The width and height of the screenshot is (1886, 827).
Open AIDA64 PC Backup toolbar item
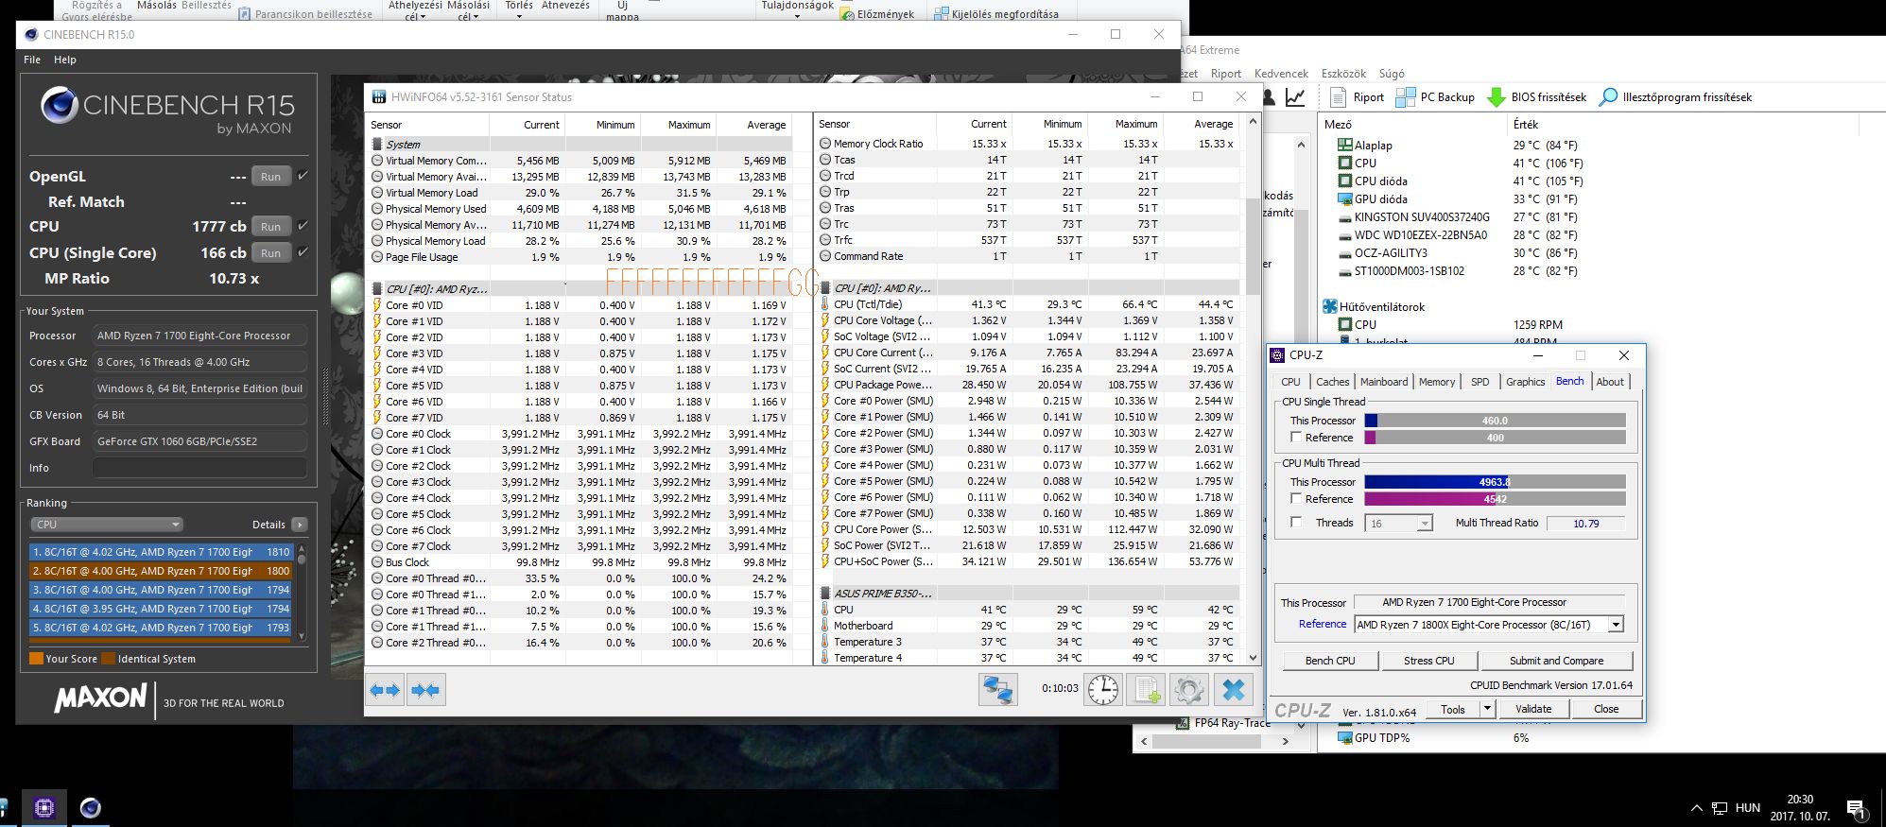1435,96
